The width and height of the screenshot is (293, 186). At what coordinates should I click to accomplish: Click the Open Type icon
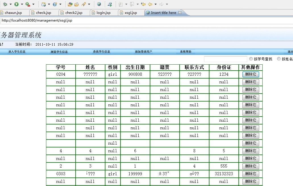[x=70, y=4]
